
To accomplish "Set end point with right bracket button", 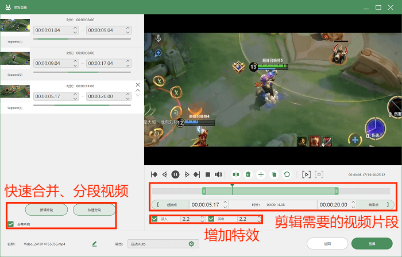I will (376, 205).
